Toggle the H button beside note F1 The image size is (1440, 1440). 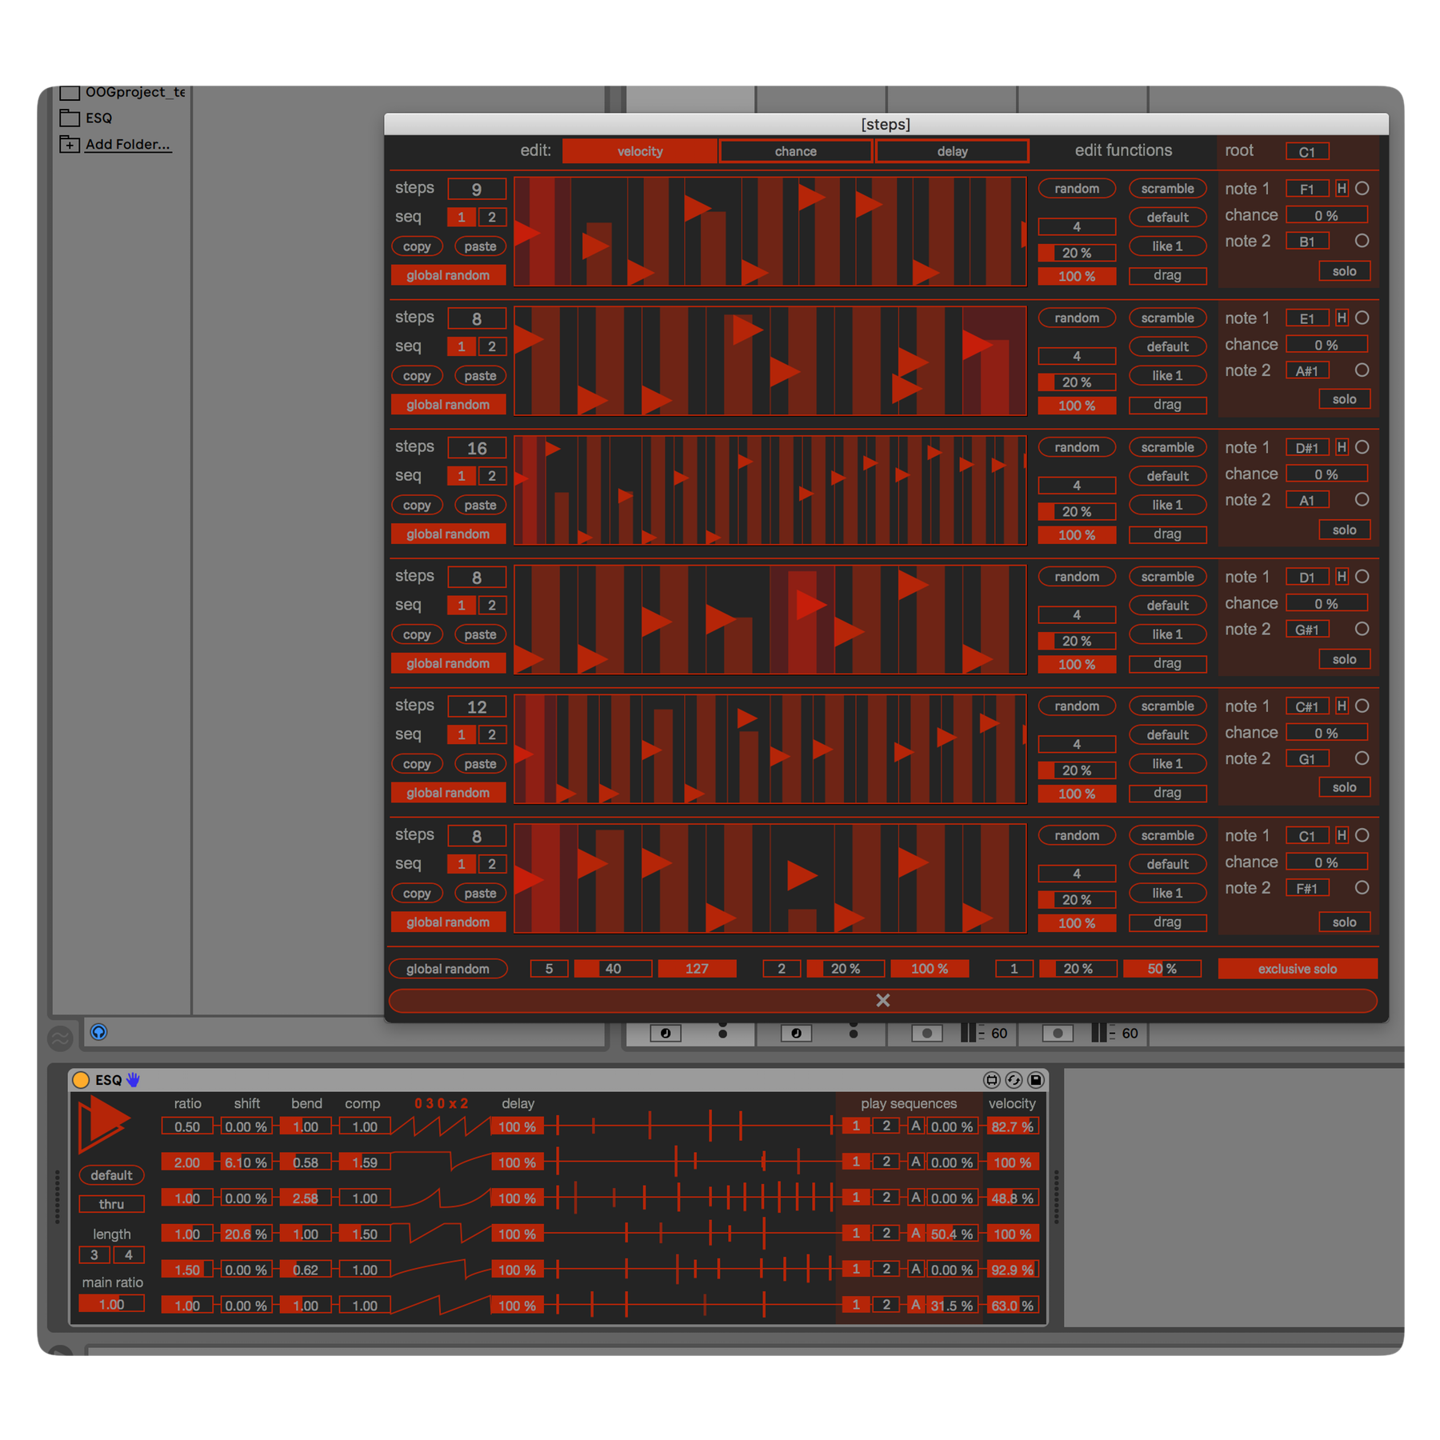pyautogui.click(x=1342, y=189)
